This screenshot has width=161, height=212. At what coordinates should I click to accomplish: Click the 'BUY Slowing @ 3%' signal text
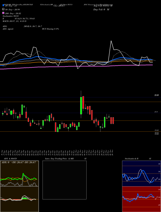coord(51,29)
